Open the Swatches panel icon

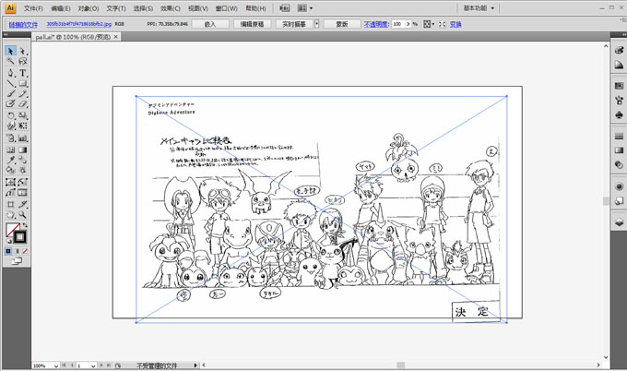pos(619,86)
